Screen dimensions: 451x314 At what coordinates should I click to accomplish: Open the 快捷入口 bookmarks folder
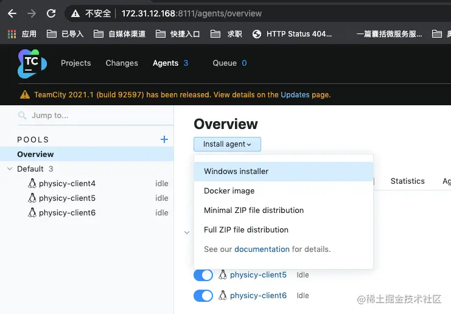178,34
